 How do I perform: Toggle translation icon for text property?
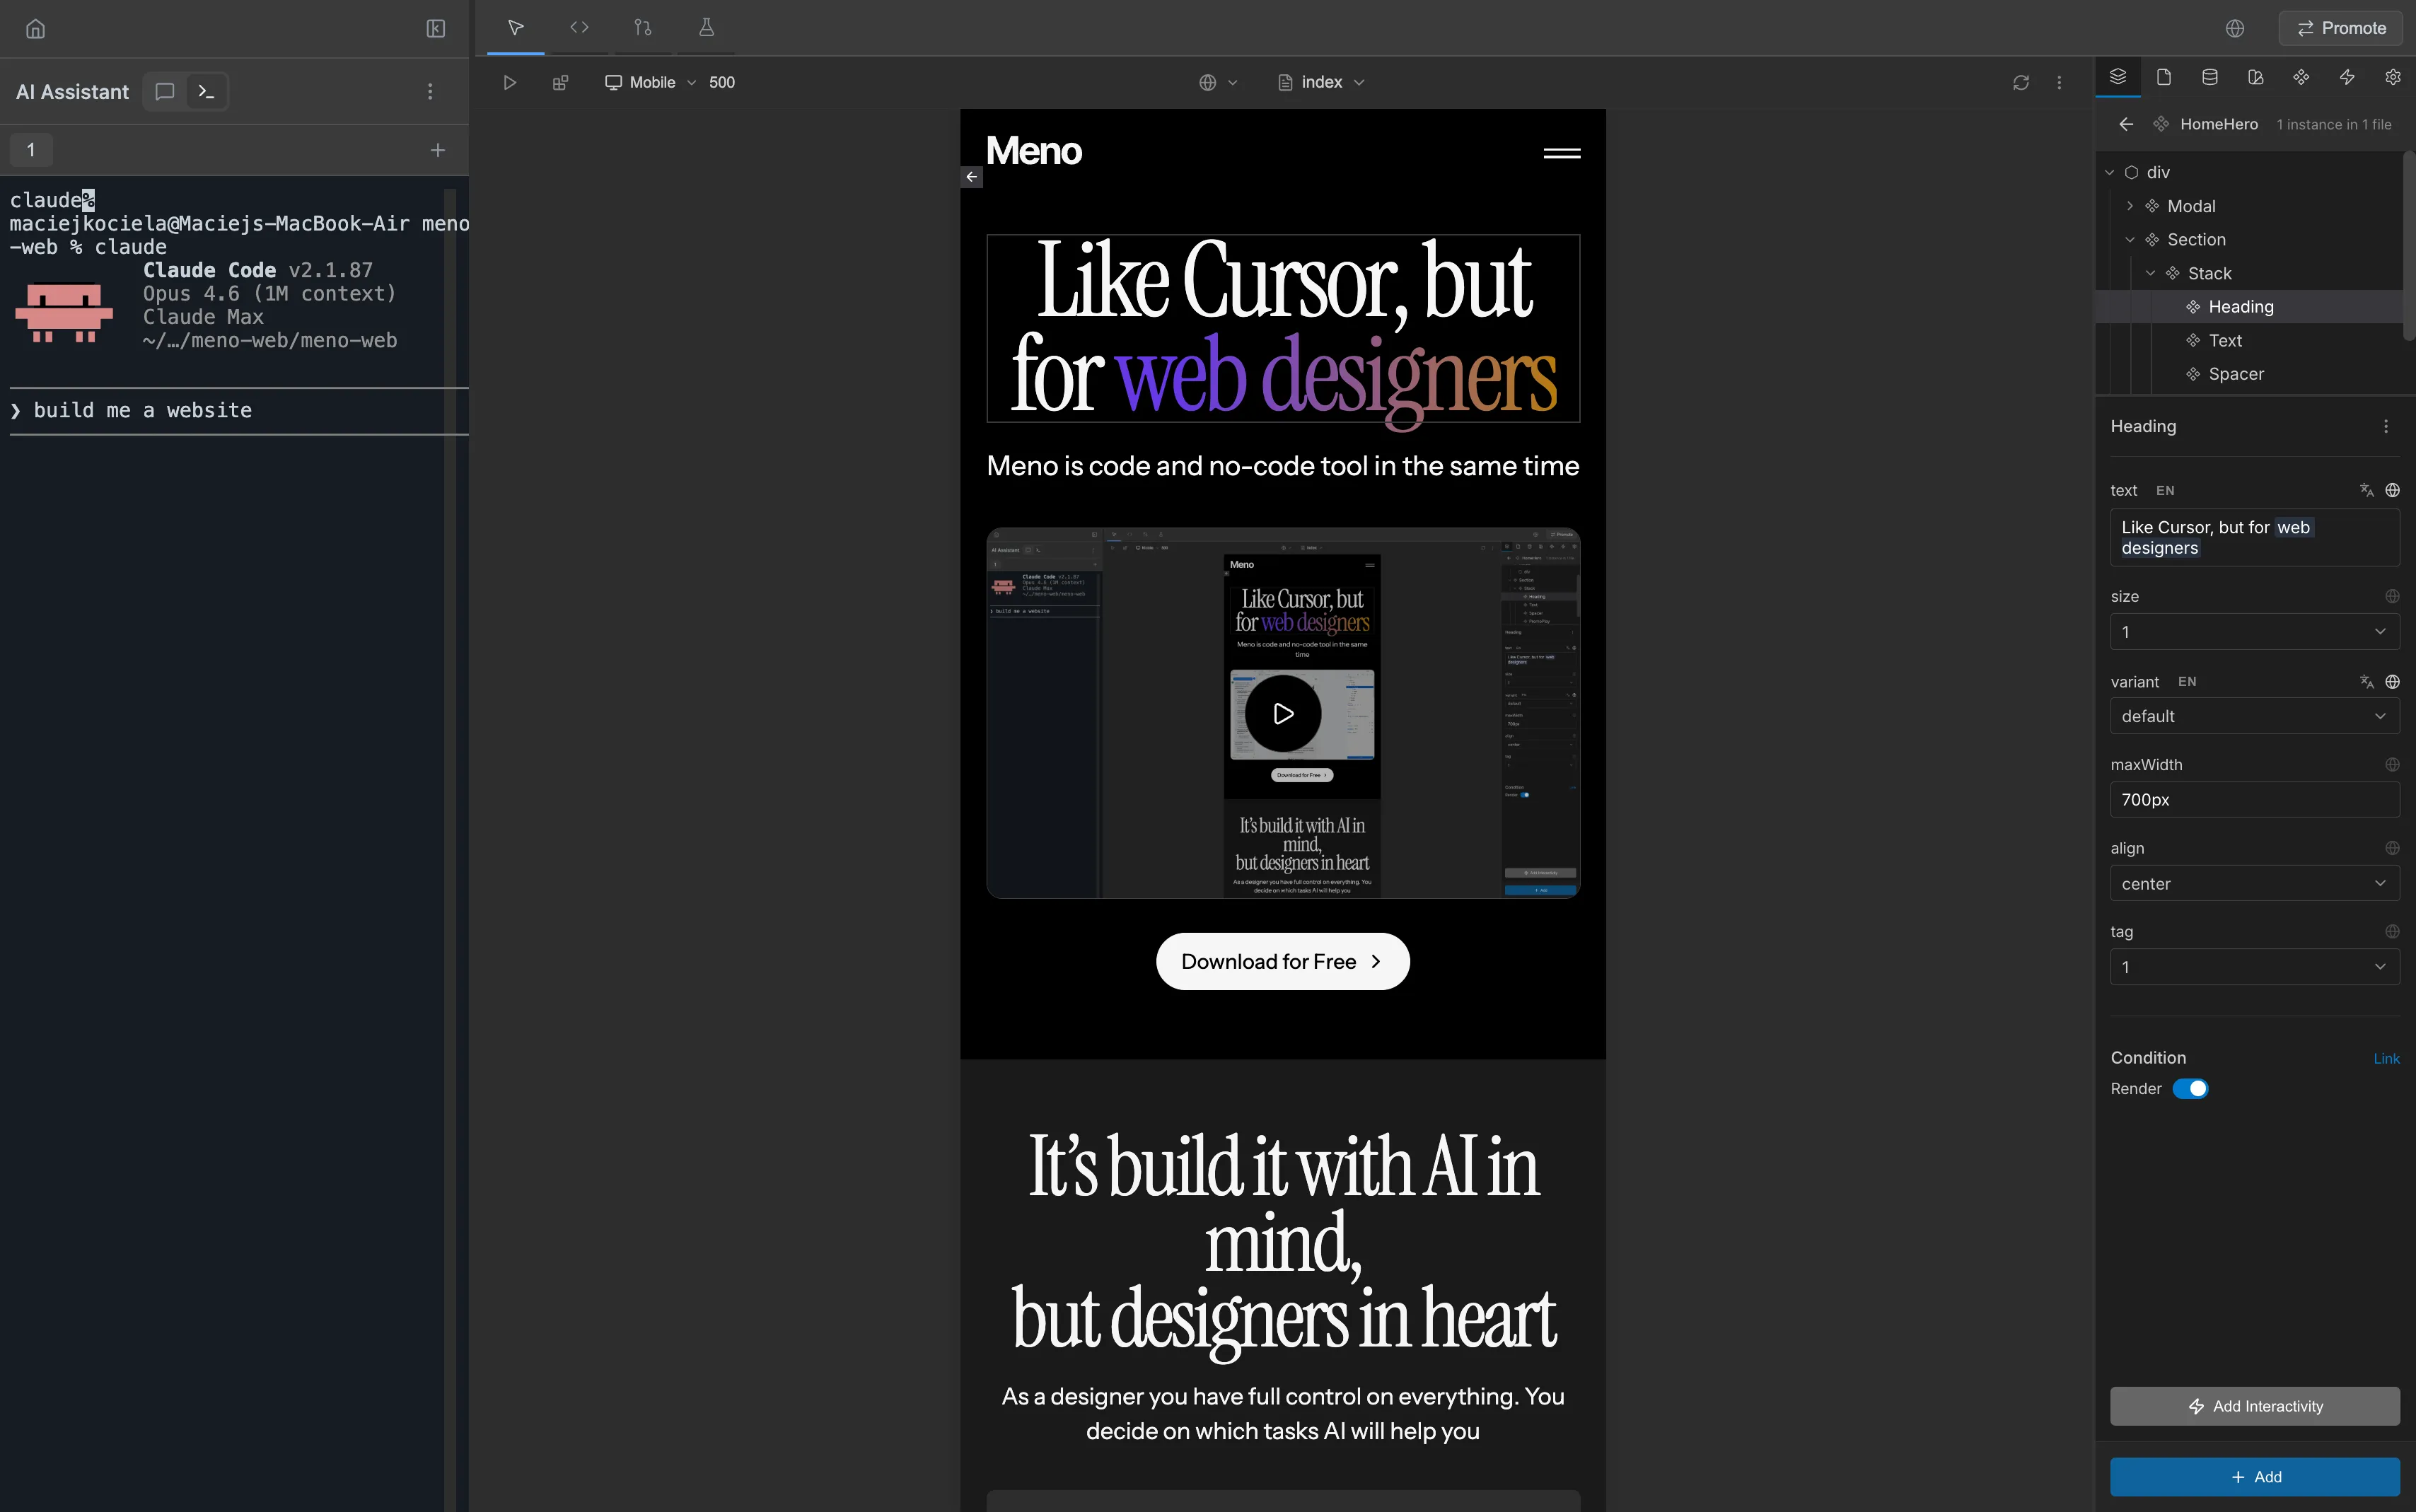tap(2366, 490)
